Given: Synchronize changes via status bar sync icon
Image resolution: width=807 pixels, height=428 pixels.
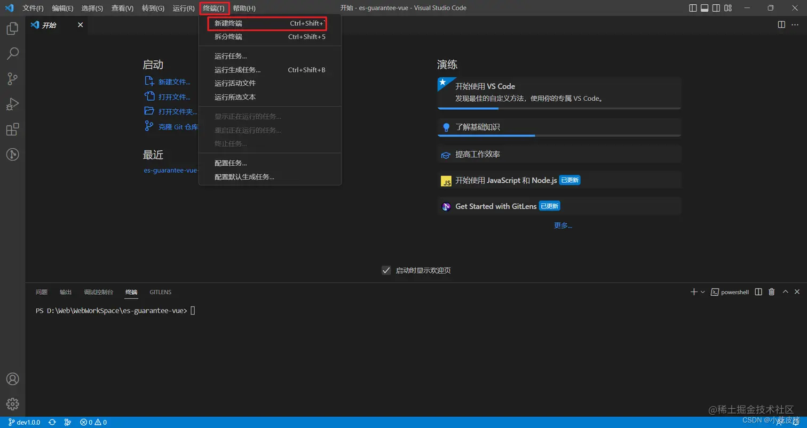Looking at the screenshot, I should (x=52, y=423).
